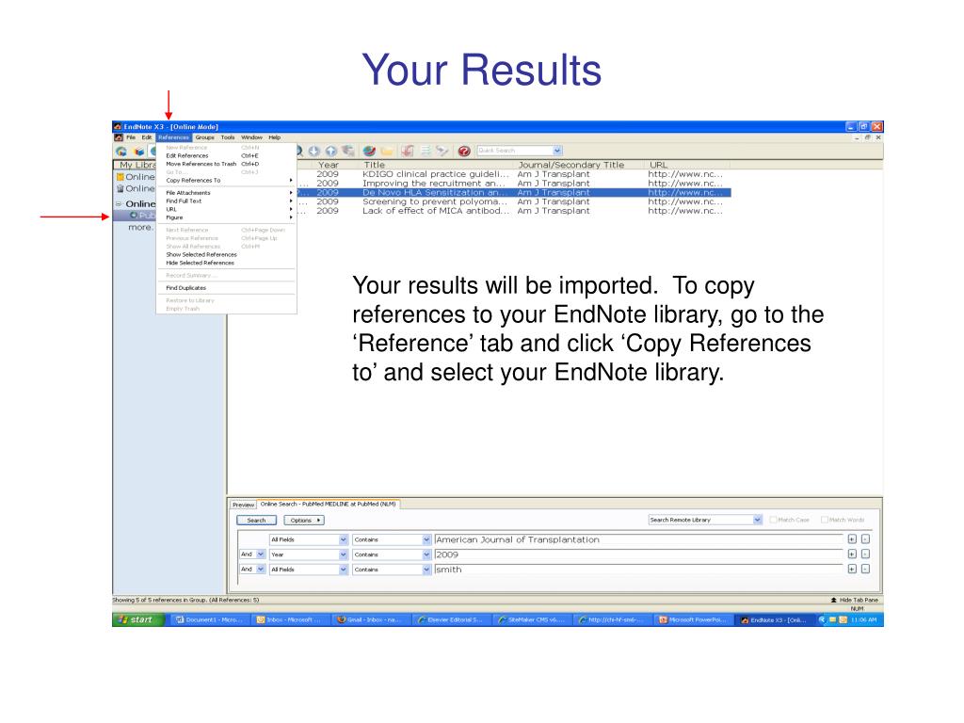Open the Contains dropdown on first search row
This screenshot has height=723, width=964.
coord(426,539)
